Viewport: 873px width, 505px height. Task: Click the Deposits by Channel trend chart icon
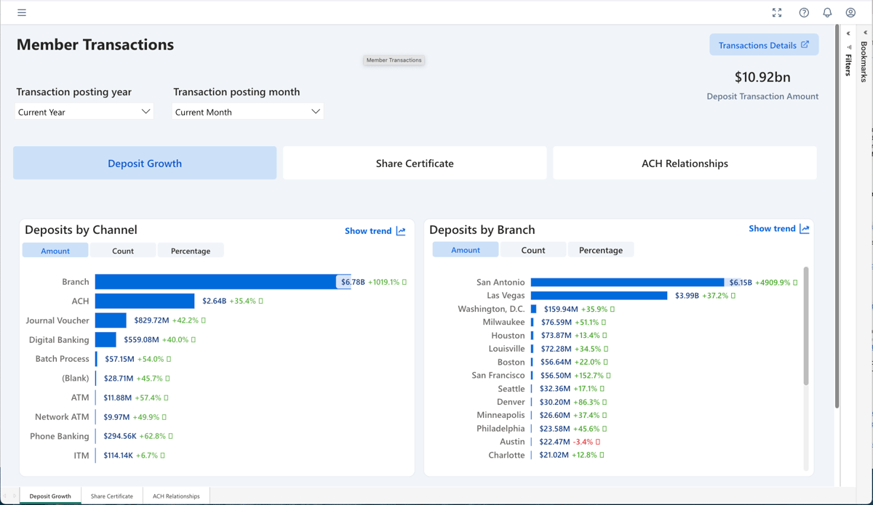pyautogui.click(x=401, y=231)
